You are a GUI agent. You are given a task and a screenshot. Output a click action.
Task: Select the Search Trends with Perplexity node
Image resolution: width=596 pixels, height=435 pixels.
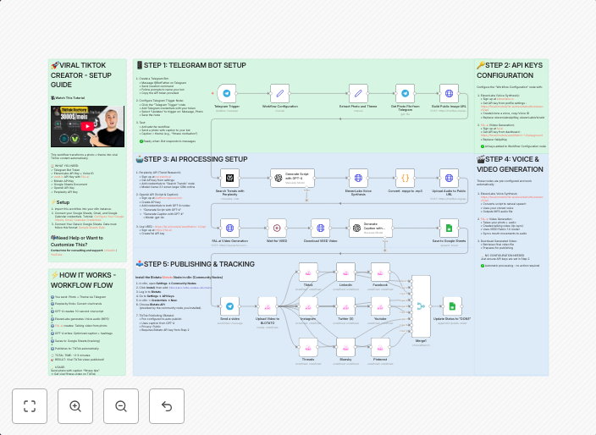[x=227, y=178]
